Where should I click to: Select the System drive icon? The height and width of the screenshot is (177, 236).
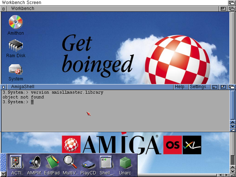(x=15, y=69)
